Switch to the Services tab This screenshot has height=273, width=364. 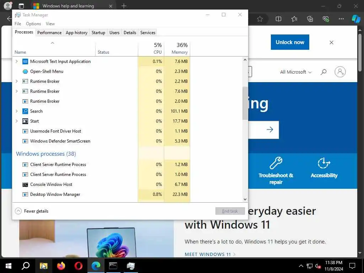(148, 33)
